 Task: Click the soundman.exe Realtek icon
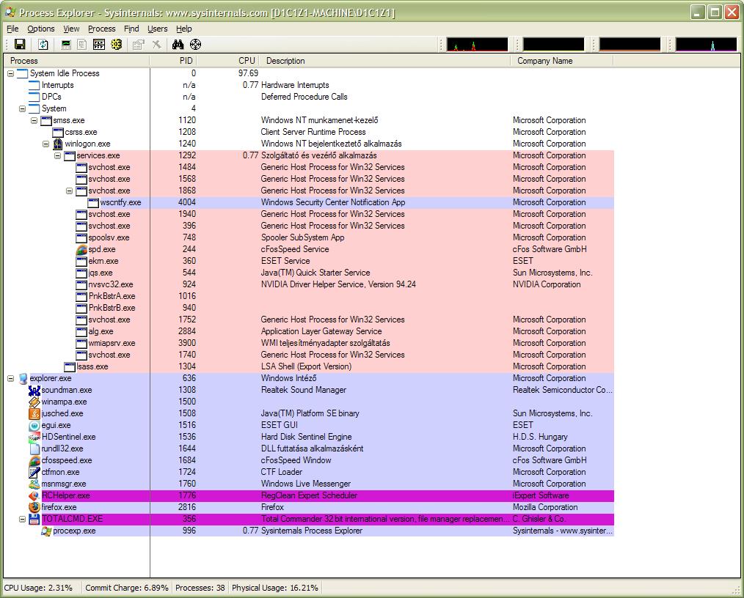[34, 390]
